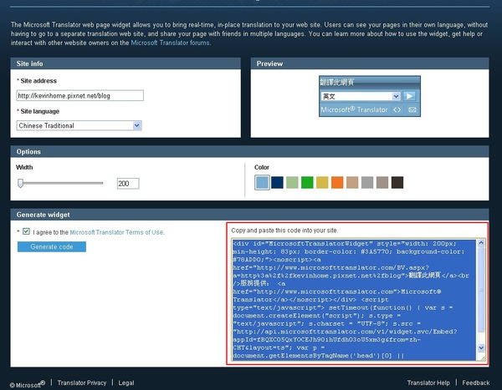Viewport: 502px width, 390px height.
Task: Click the Microsoft Translator label in preview
Action: click(x=354, y=109)
